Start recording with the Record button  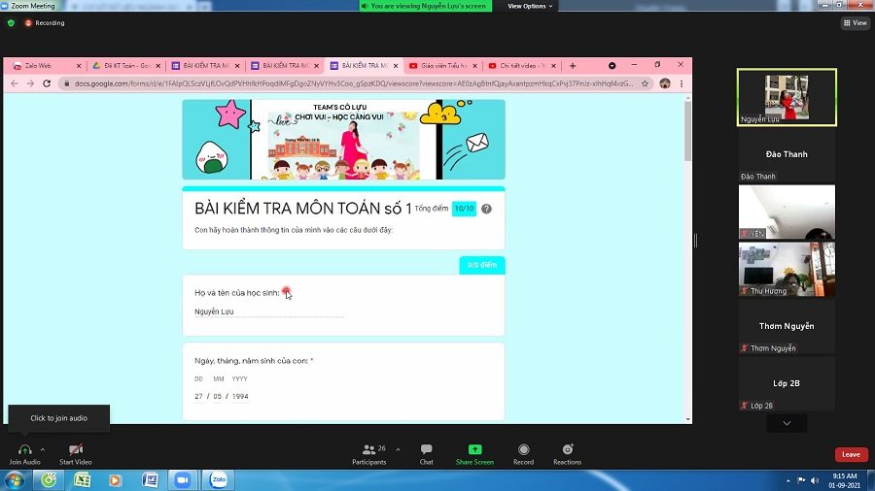[x=524, y=449]
